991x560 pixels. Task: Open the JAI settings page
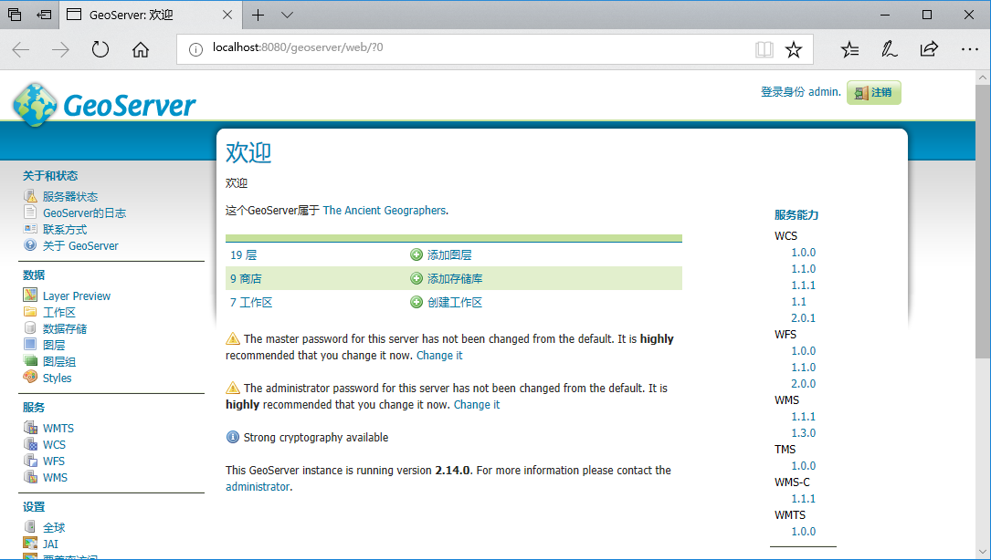coord(50,544)
